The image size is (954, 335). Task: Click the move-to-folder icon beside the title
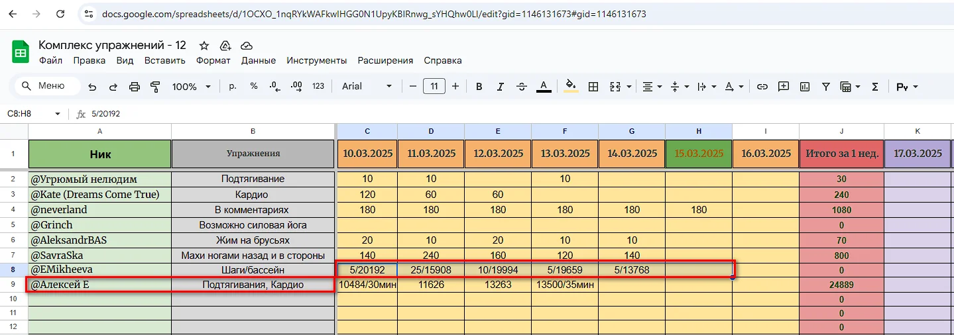(225, 46)
